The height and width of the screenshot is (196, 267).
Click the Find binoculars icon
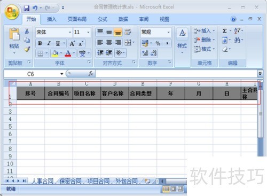pos(237,40)
